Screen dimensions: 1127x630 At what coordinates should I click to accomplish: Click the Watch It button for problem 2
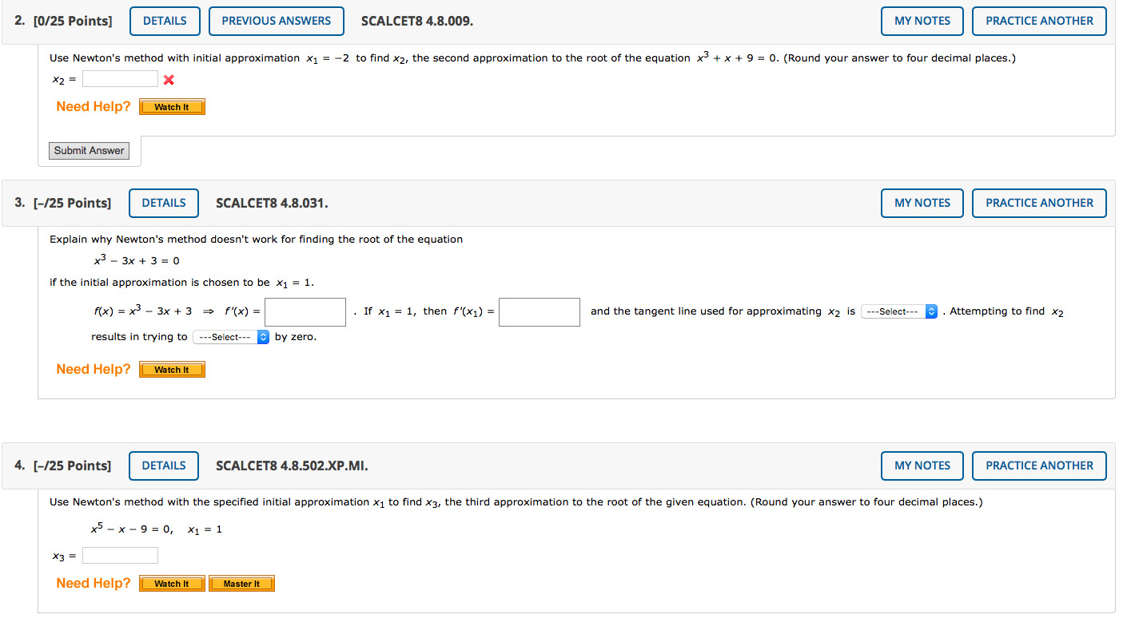point(172,106)
